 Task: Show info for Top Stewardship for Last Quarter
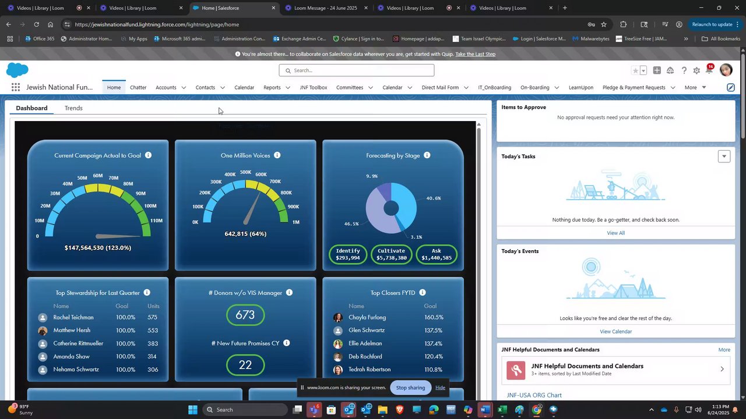[147, 293]
